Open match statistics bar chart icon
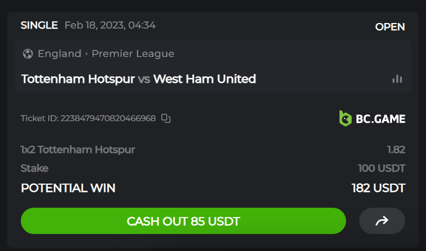 (x=397, y=79)
